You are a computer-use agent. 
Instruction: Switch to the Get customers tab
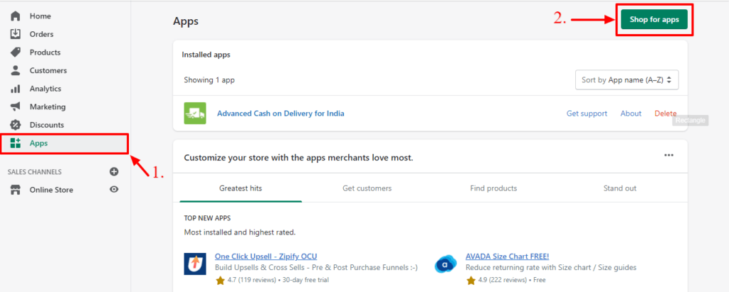click(x=367, y=188)
